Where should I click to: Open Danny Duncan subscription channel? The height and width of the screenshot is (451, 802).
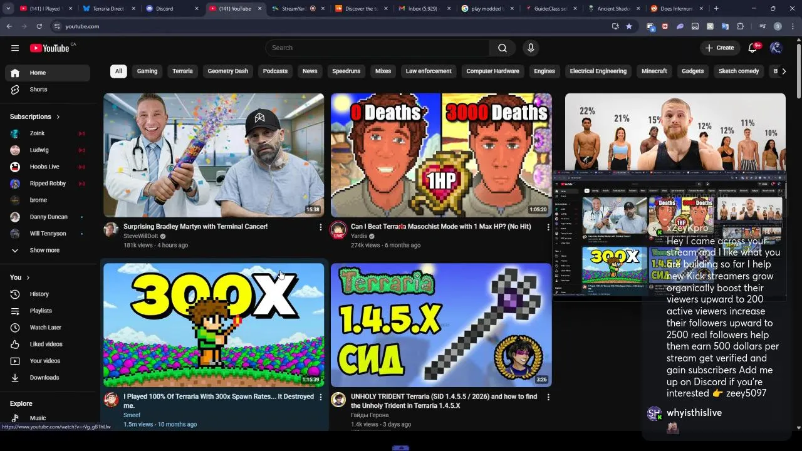click(x=48, y=217)
